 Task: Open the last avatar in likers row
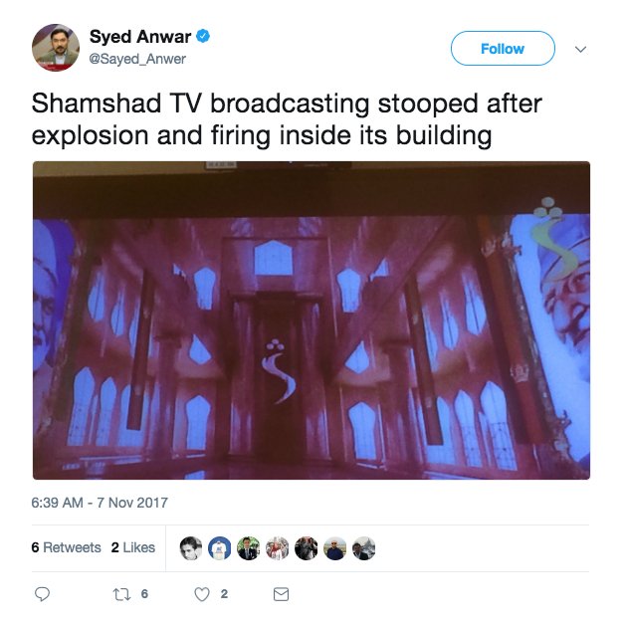click(364, 548)
